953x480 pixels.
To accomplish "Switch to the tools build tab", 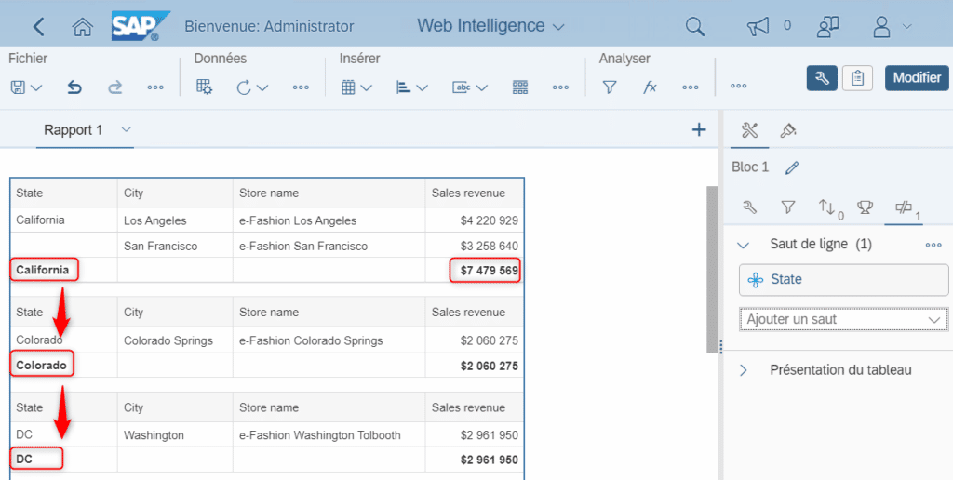I will tap(749, 130).
